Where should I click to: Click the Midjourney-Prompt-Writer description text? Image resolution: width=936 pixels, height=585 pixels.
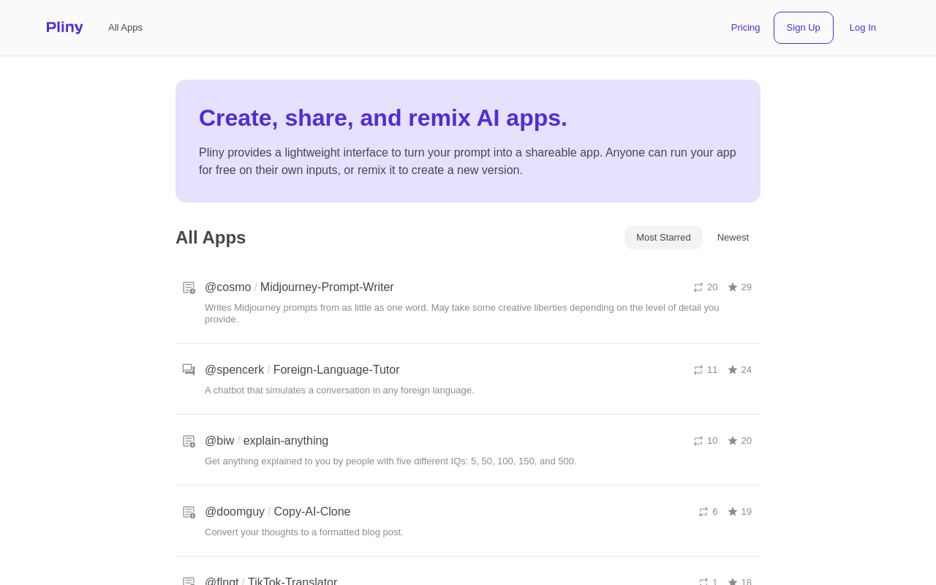tap(462, 314)
